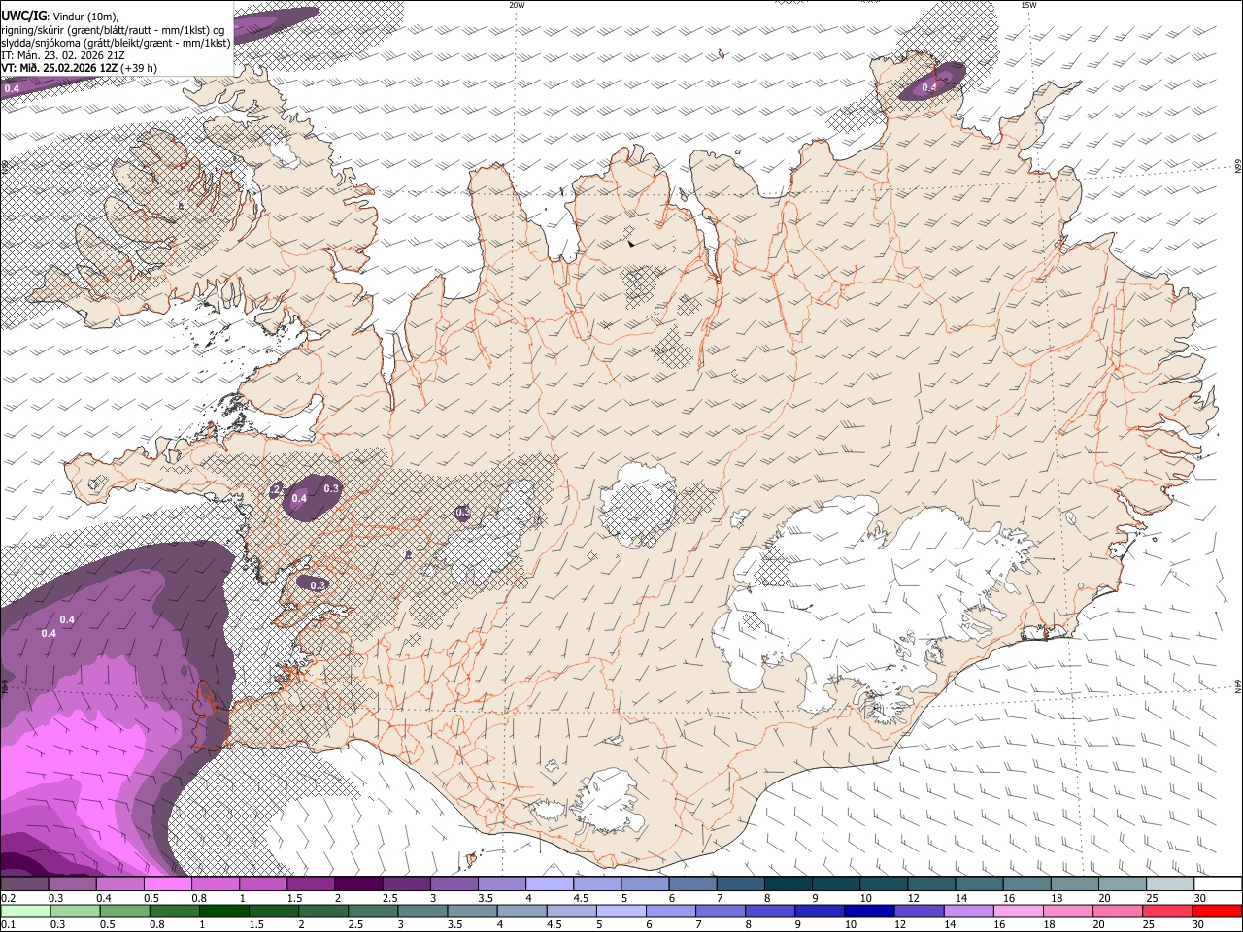The width and height of the screenshot is (1243, 932).
Task: Click upper legend swatch beginning at 1.5
Action: point(311,884)
